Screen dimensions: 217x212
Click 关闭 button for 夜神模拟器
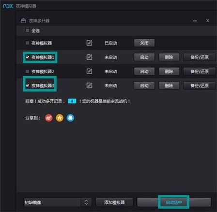(x=144, y=43)
